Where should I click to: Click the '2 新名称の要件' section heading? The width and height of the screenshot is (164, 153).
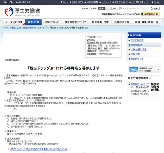pos(12,116)
